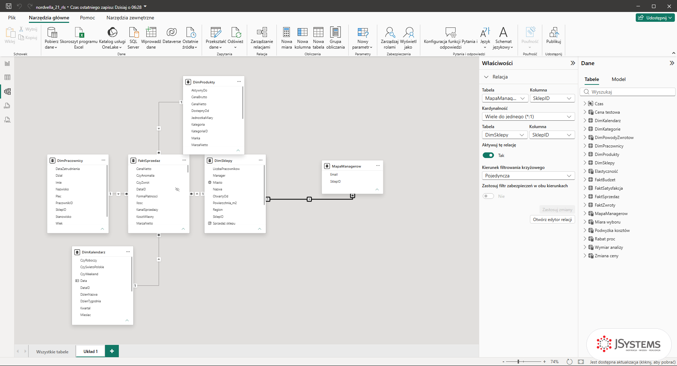Screen dimensions: 677x366
Task: Open Kardynalność dropdown
Action: (x=528, y=116)
